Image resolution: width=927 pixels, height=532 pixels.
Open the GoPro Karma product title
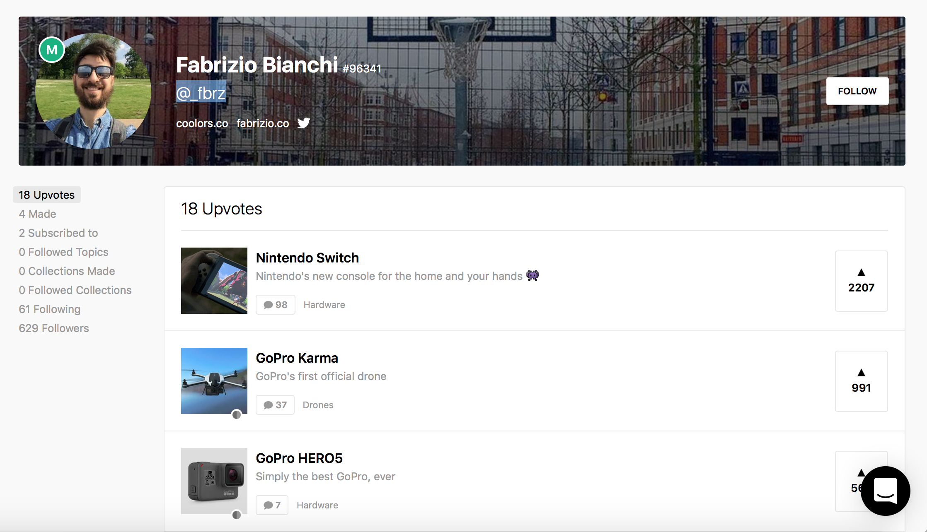[297, 358]
